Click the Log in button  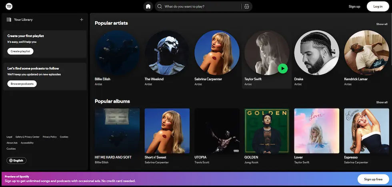point(378,6)
